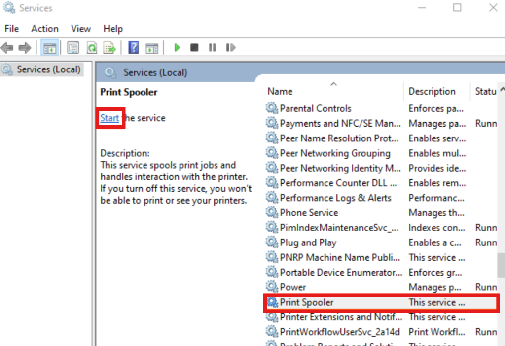Select Peer Networking Identity Manager service
The height and width of the screenshot is (346, 505).
[381, 168]
